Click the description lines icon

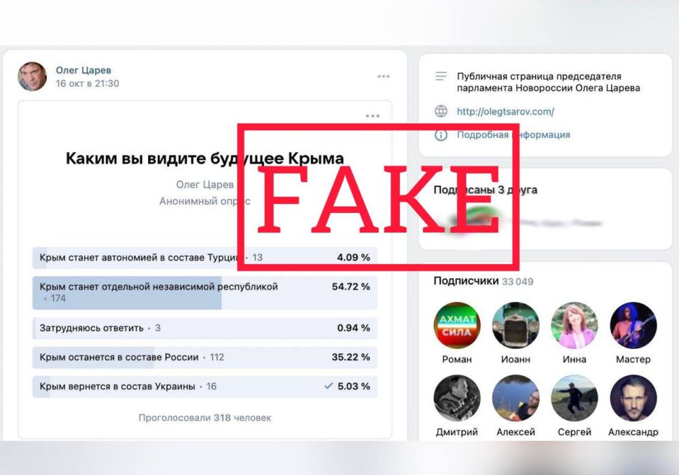point(441,76)
